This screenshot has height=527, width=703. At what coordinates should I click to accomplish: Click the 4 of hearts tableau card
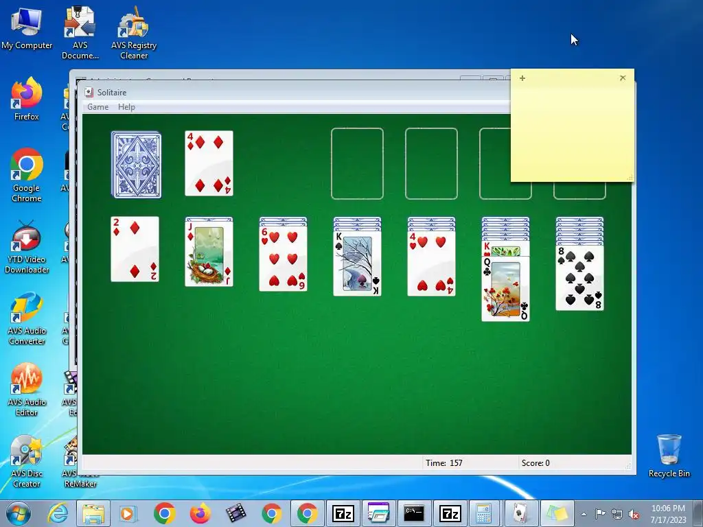(431, 263)
